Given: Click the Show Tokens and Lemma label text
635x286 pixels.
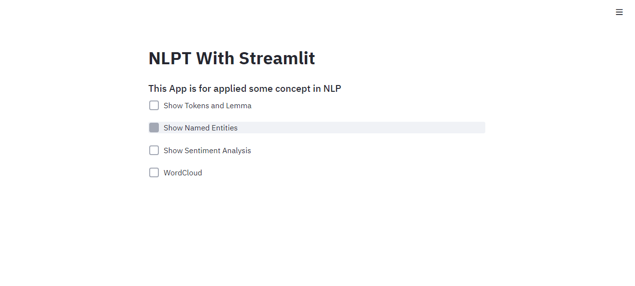Looking at the screenshot, I should coord(207,105).
